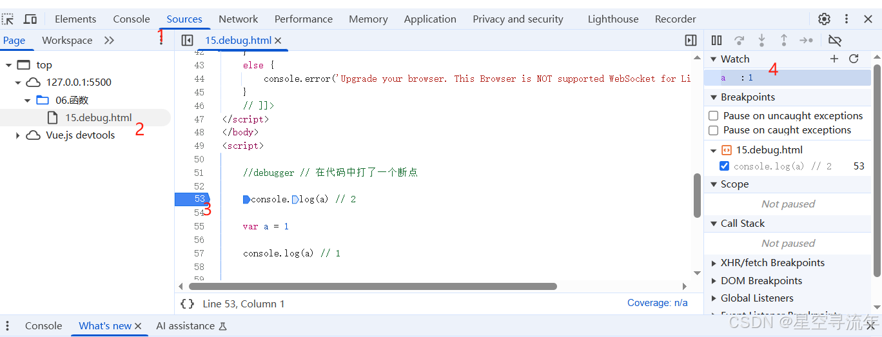The width and height of the screenshot is (882, 337).
Task: Add a new watch expression plus icon
Action: pos(834,59)
